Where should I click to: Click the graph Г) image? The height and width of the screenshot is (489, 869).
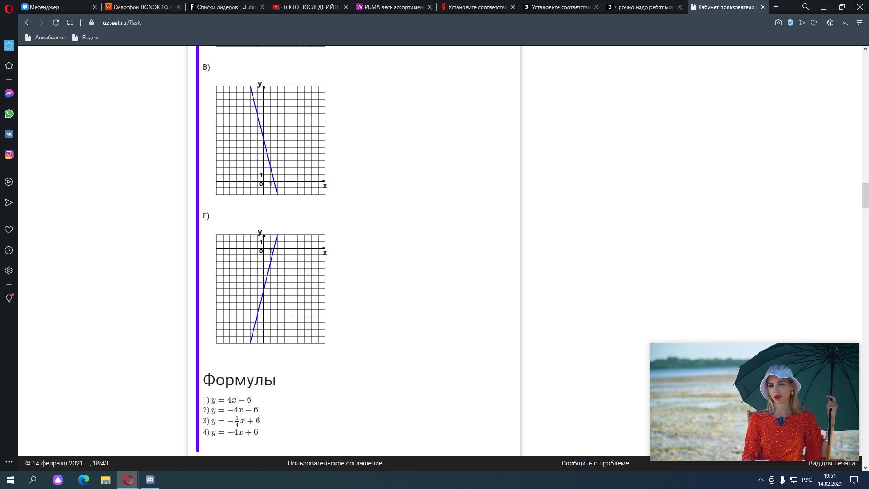tap(271, 287)
